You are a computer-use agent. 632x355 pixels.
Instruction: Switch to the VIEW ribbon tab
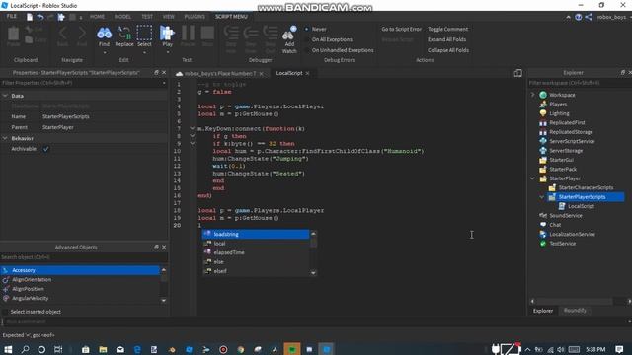[169, 17]
